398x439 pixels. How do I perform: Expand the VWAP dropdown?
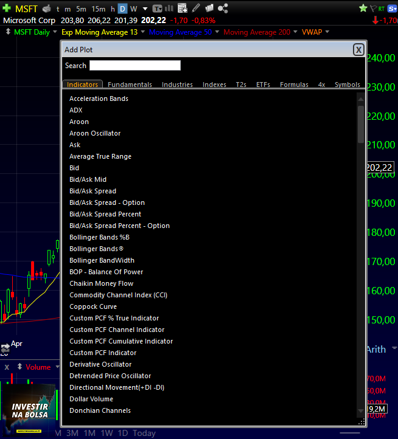pyautogui.click(x=327, y=32)
